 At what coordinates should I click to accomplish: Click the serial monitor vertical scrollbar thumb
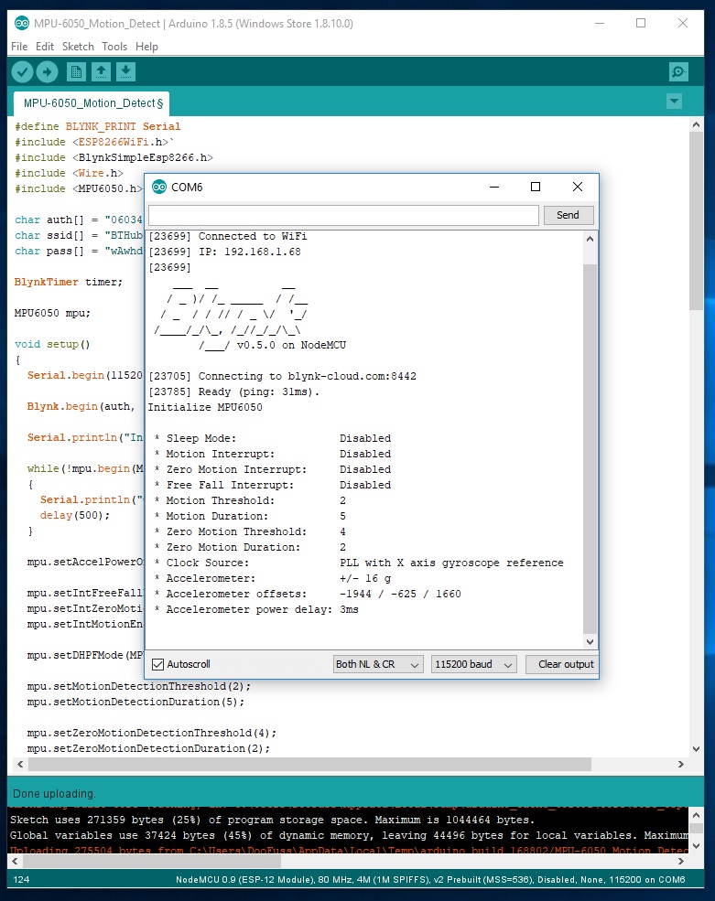[x=590, y=448]
